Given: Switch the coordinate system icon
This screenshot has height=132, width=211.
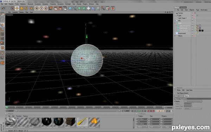Looking at the screenshot, I should (51, 8).
